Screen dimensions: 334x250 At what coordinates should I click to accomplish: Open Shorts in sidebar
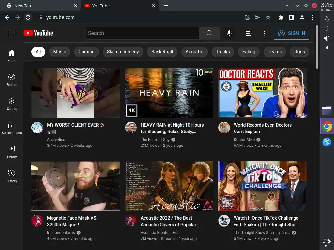12,104
